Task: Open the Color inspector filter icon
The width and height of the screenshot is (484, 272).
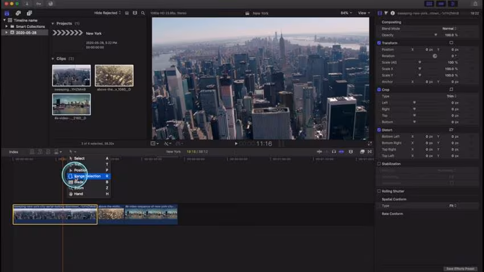Action: [x=386, y=13]
